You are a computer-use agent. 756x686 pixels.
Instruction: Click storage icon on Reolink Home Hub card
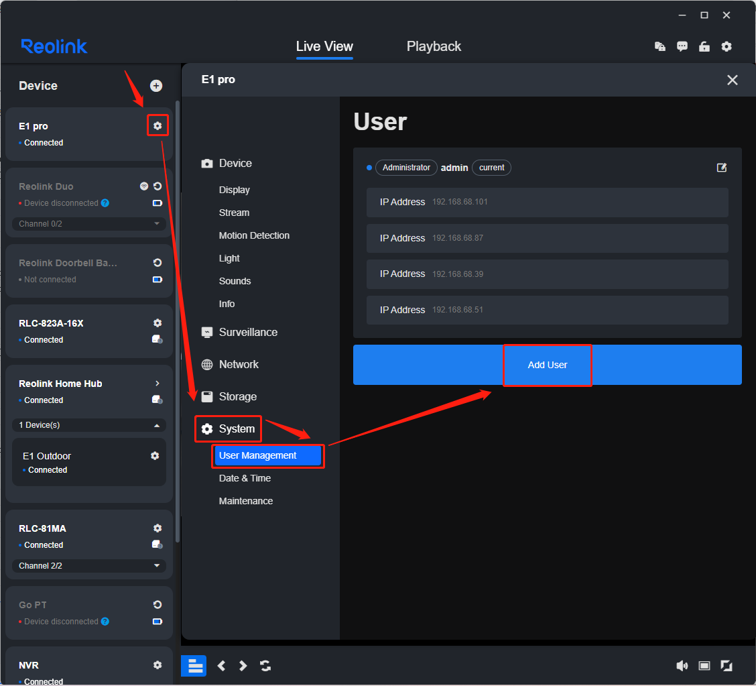tap(157, 400)
